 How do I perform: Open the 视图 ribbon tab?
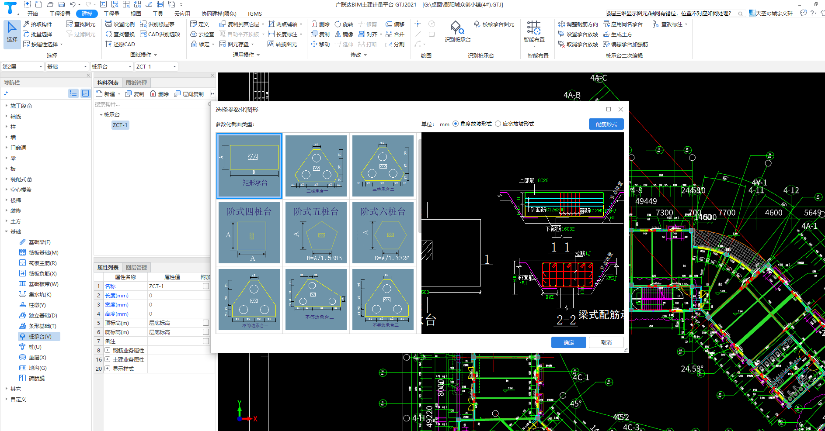136,14
